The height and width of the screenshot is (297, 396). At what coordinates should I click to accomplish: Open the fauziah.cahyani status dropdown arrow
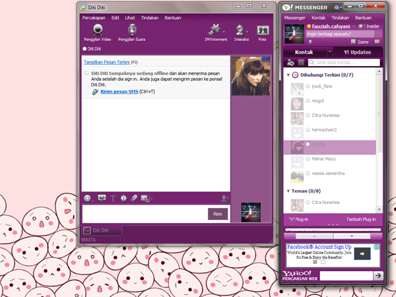[x=354, y=26]
